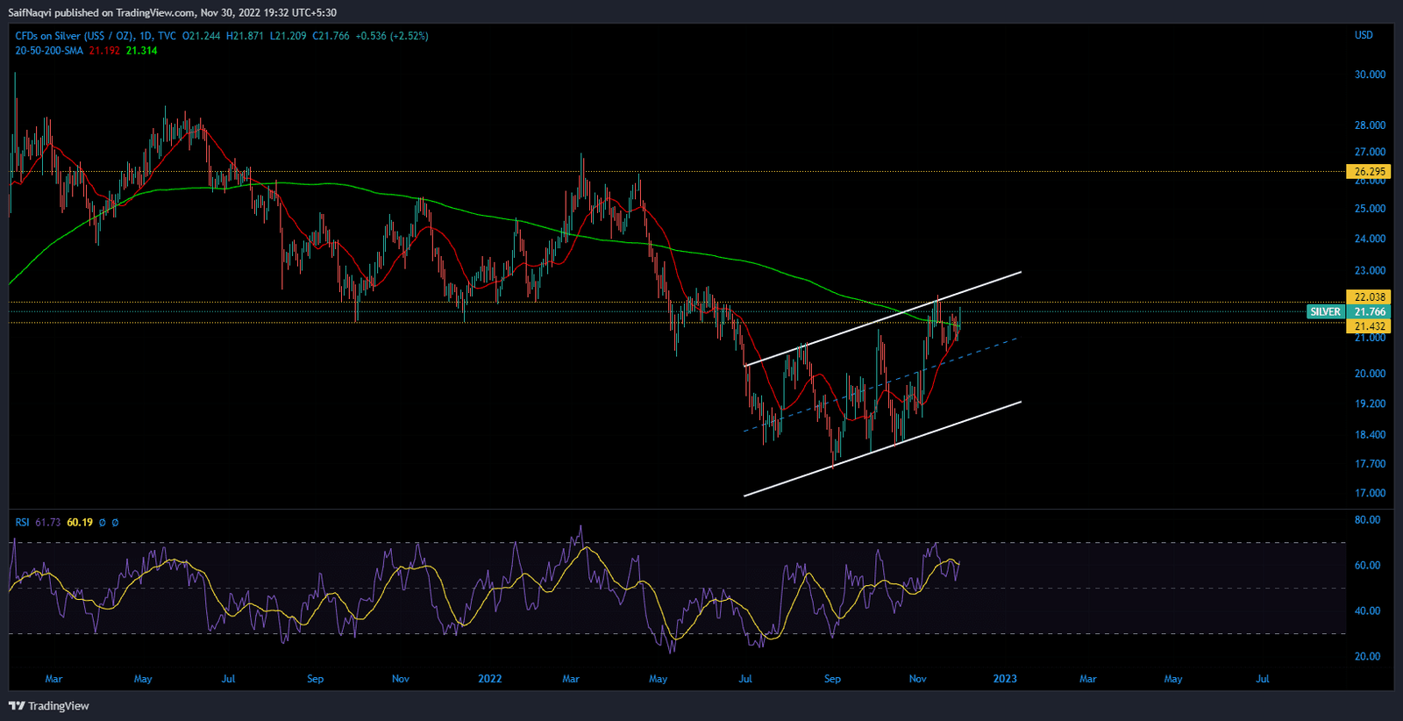Click the open price O21.244
Image resolution: width=1403 pixels, height=721 pixels.
coord(202,36)
